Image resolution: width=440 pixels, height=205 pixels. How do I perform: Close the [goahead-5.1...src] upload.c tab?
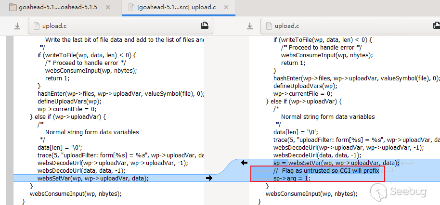226,8
